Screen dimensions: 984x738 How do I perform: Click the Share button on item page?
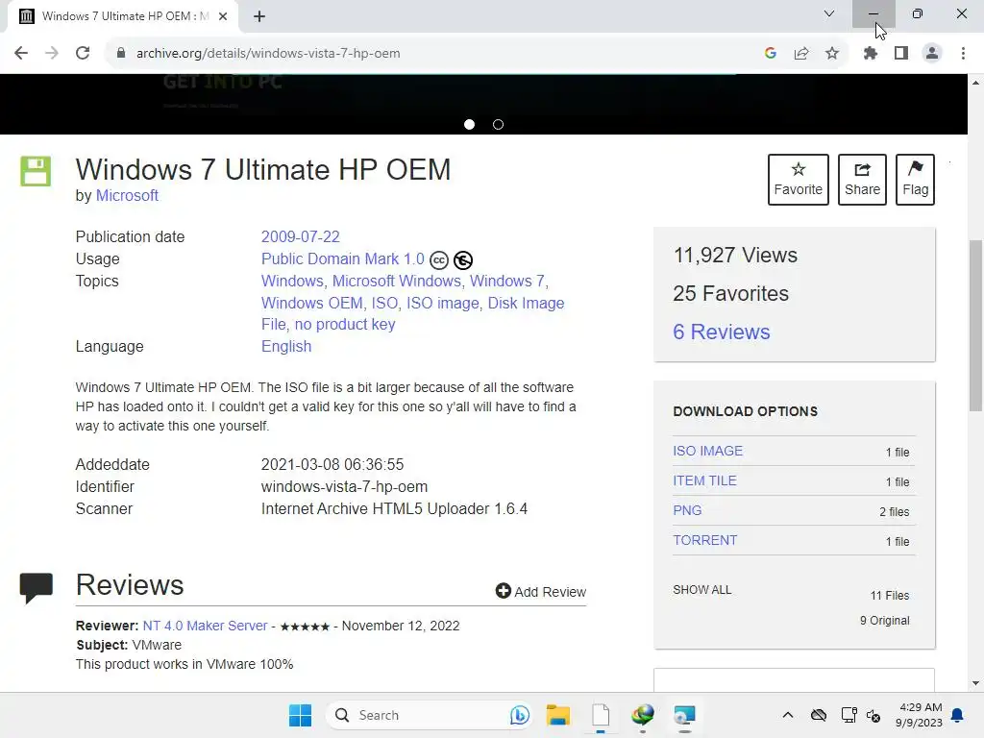(x=862, y=180)
